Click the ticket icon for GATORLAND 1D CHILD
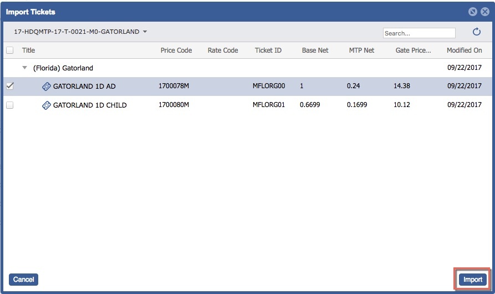The image size is (495, 294). [x=47, y=105]
